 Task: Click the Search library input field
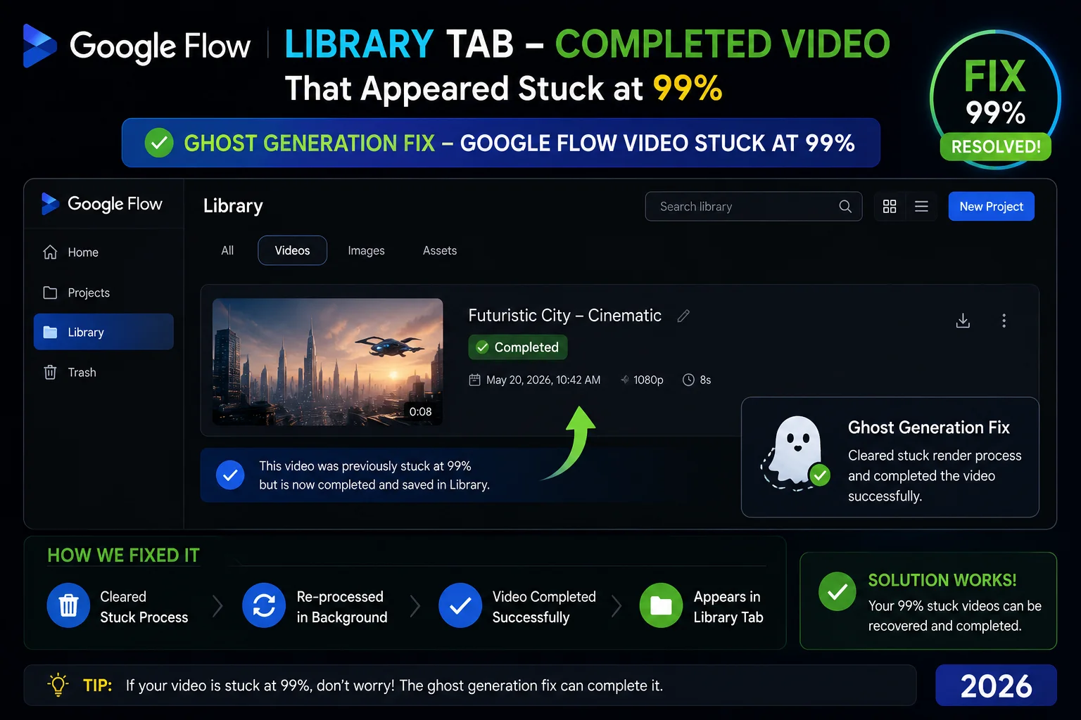pos(753,206)
